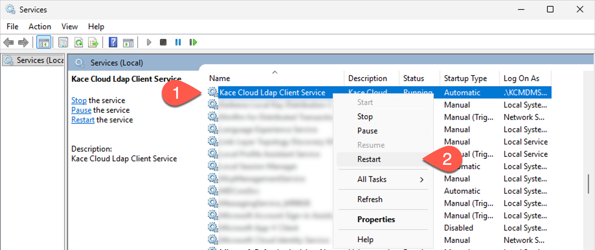Click the Restart Service icon in toolbar

[193, 42]
